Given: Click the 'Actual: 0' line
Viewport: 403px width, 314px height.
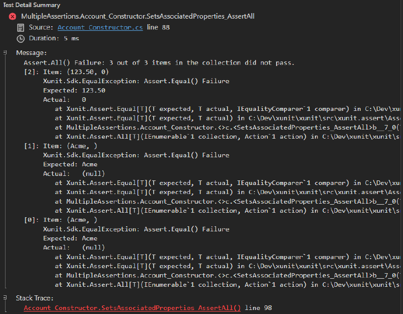Looking at the screenshot, I should [x=64, y=99].
